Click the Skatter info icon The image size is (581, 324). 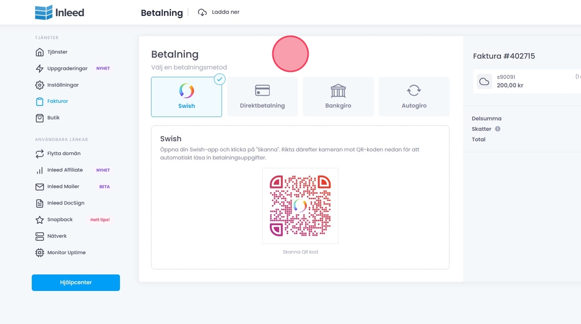(x=497, y=129)
